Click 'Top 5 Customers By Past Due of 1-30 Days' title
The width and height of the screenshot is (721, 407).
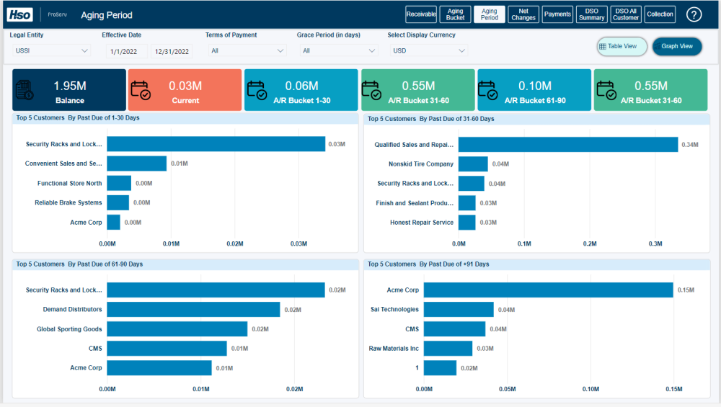[x=78, y=118]
